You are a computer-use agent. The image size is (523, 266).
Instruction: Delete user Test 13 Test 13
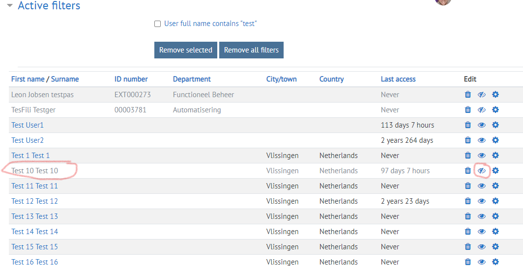pos(467,216)
